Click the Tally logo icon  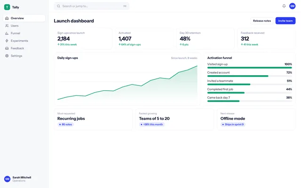(x=7, y=7)
